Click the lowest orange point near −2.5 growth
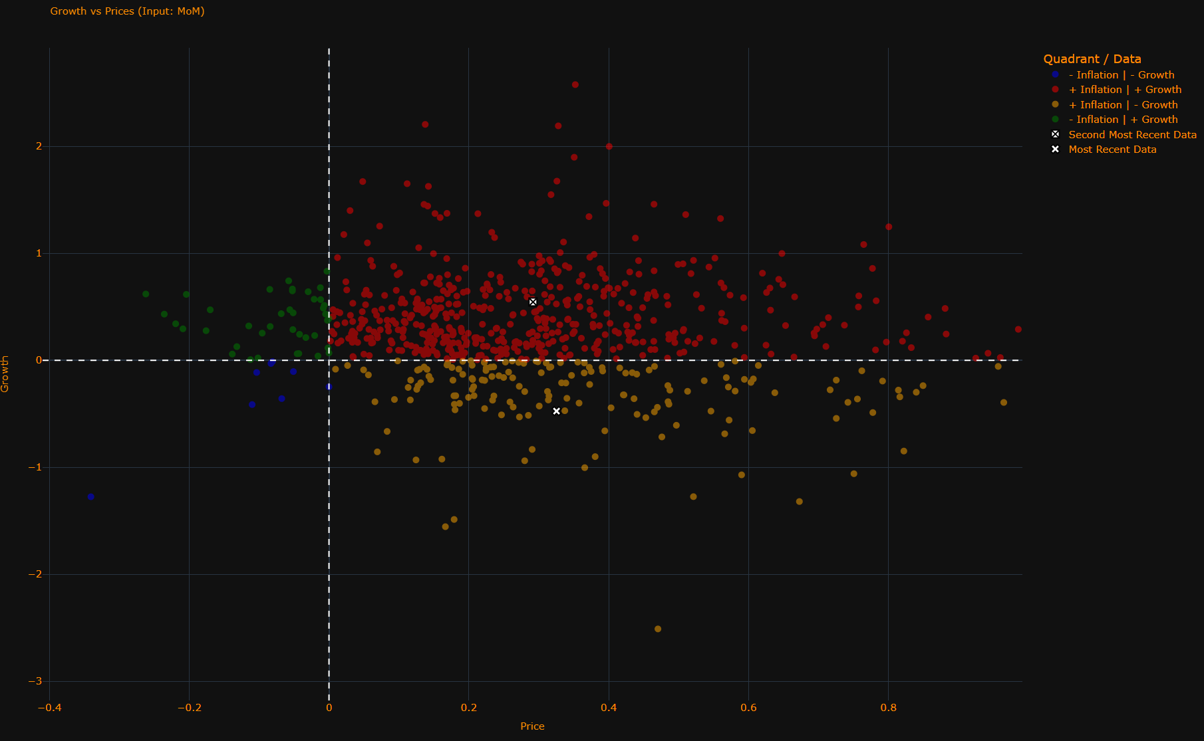Image resolution: width=1204 pixels, height=741 pixels. pyautogui.click(x=658, y=629)
